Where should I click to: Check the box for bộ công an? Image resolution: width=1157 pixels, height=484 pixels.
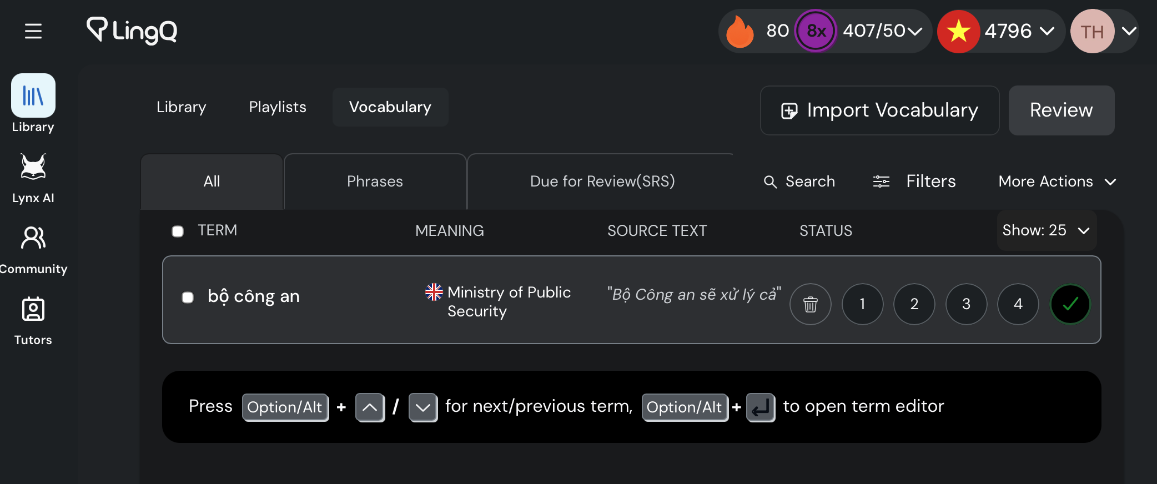(188, 298)
